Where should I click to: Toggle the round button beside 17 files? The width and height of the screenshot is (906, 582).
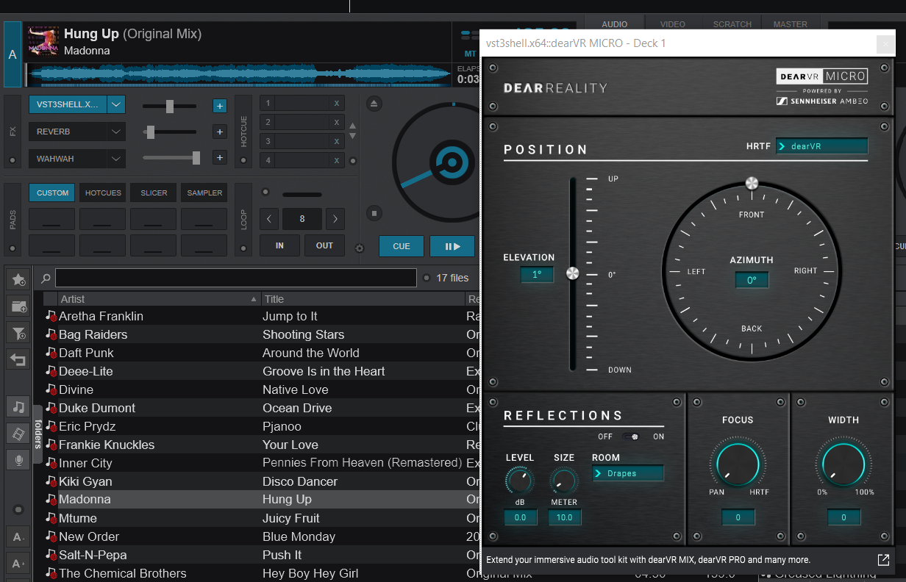pyautogui.click(x=427, y=279)
